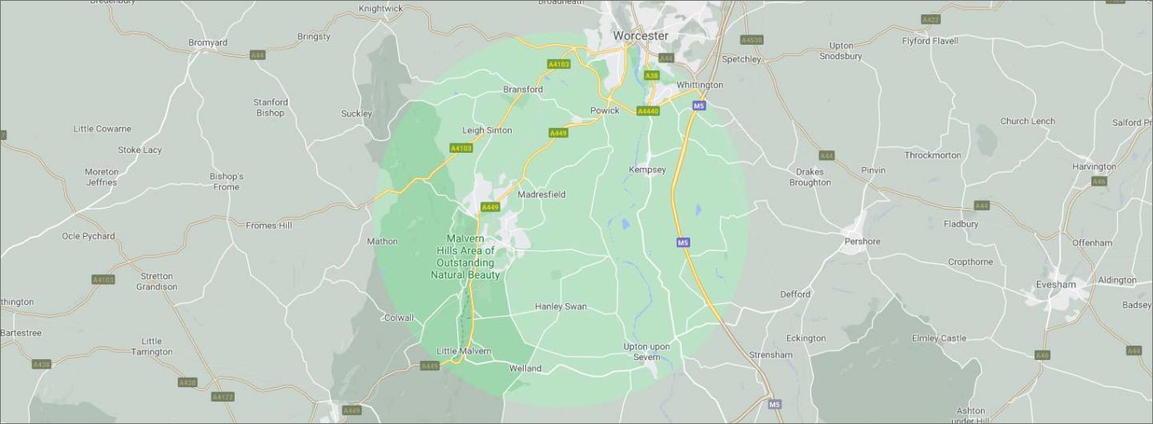Screen dimensions: 1153x424
Task: Click the Malvern Hills Area of Outstanding Natural Beauty label
Action: coord(465,257)
